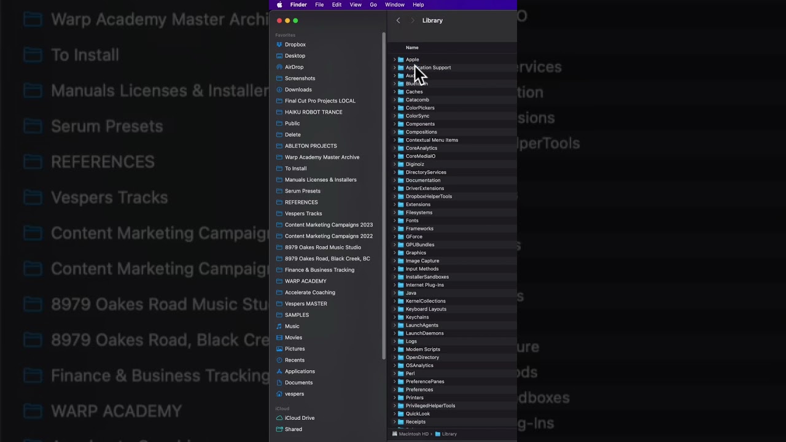
Task: Click the Dropbox icon in sidebar
Action: 279,45
